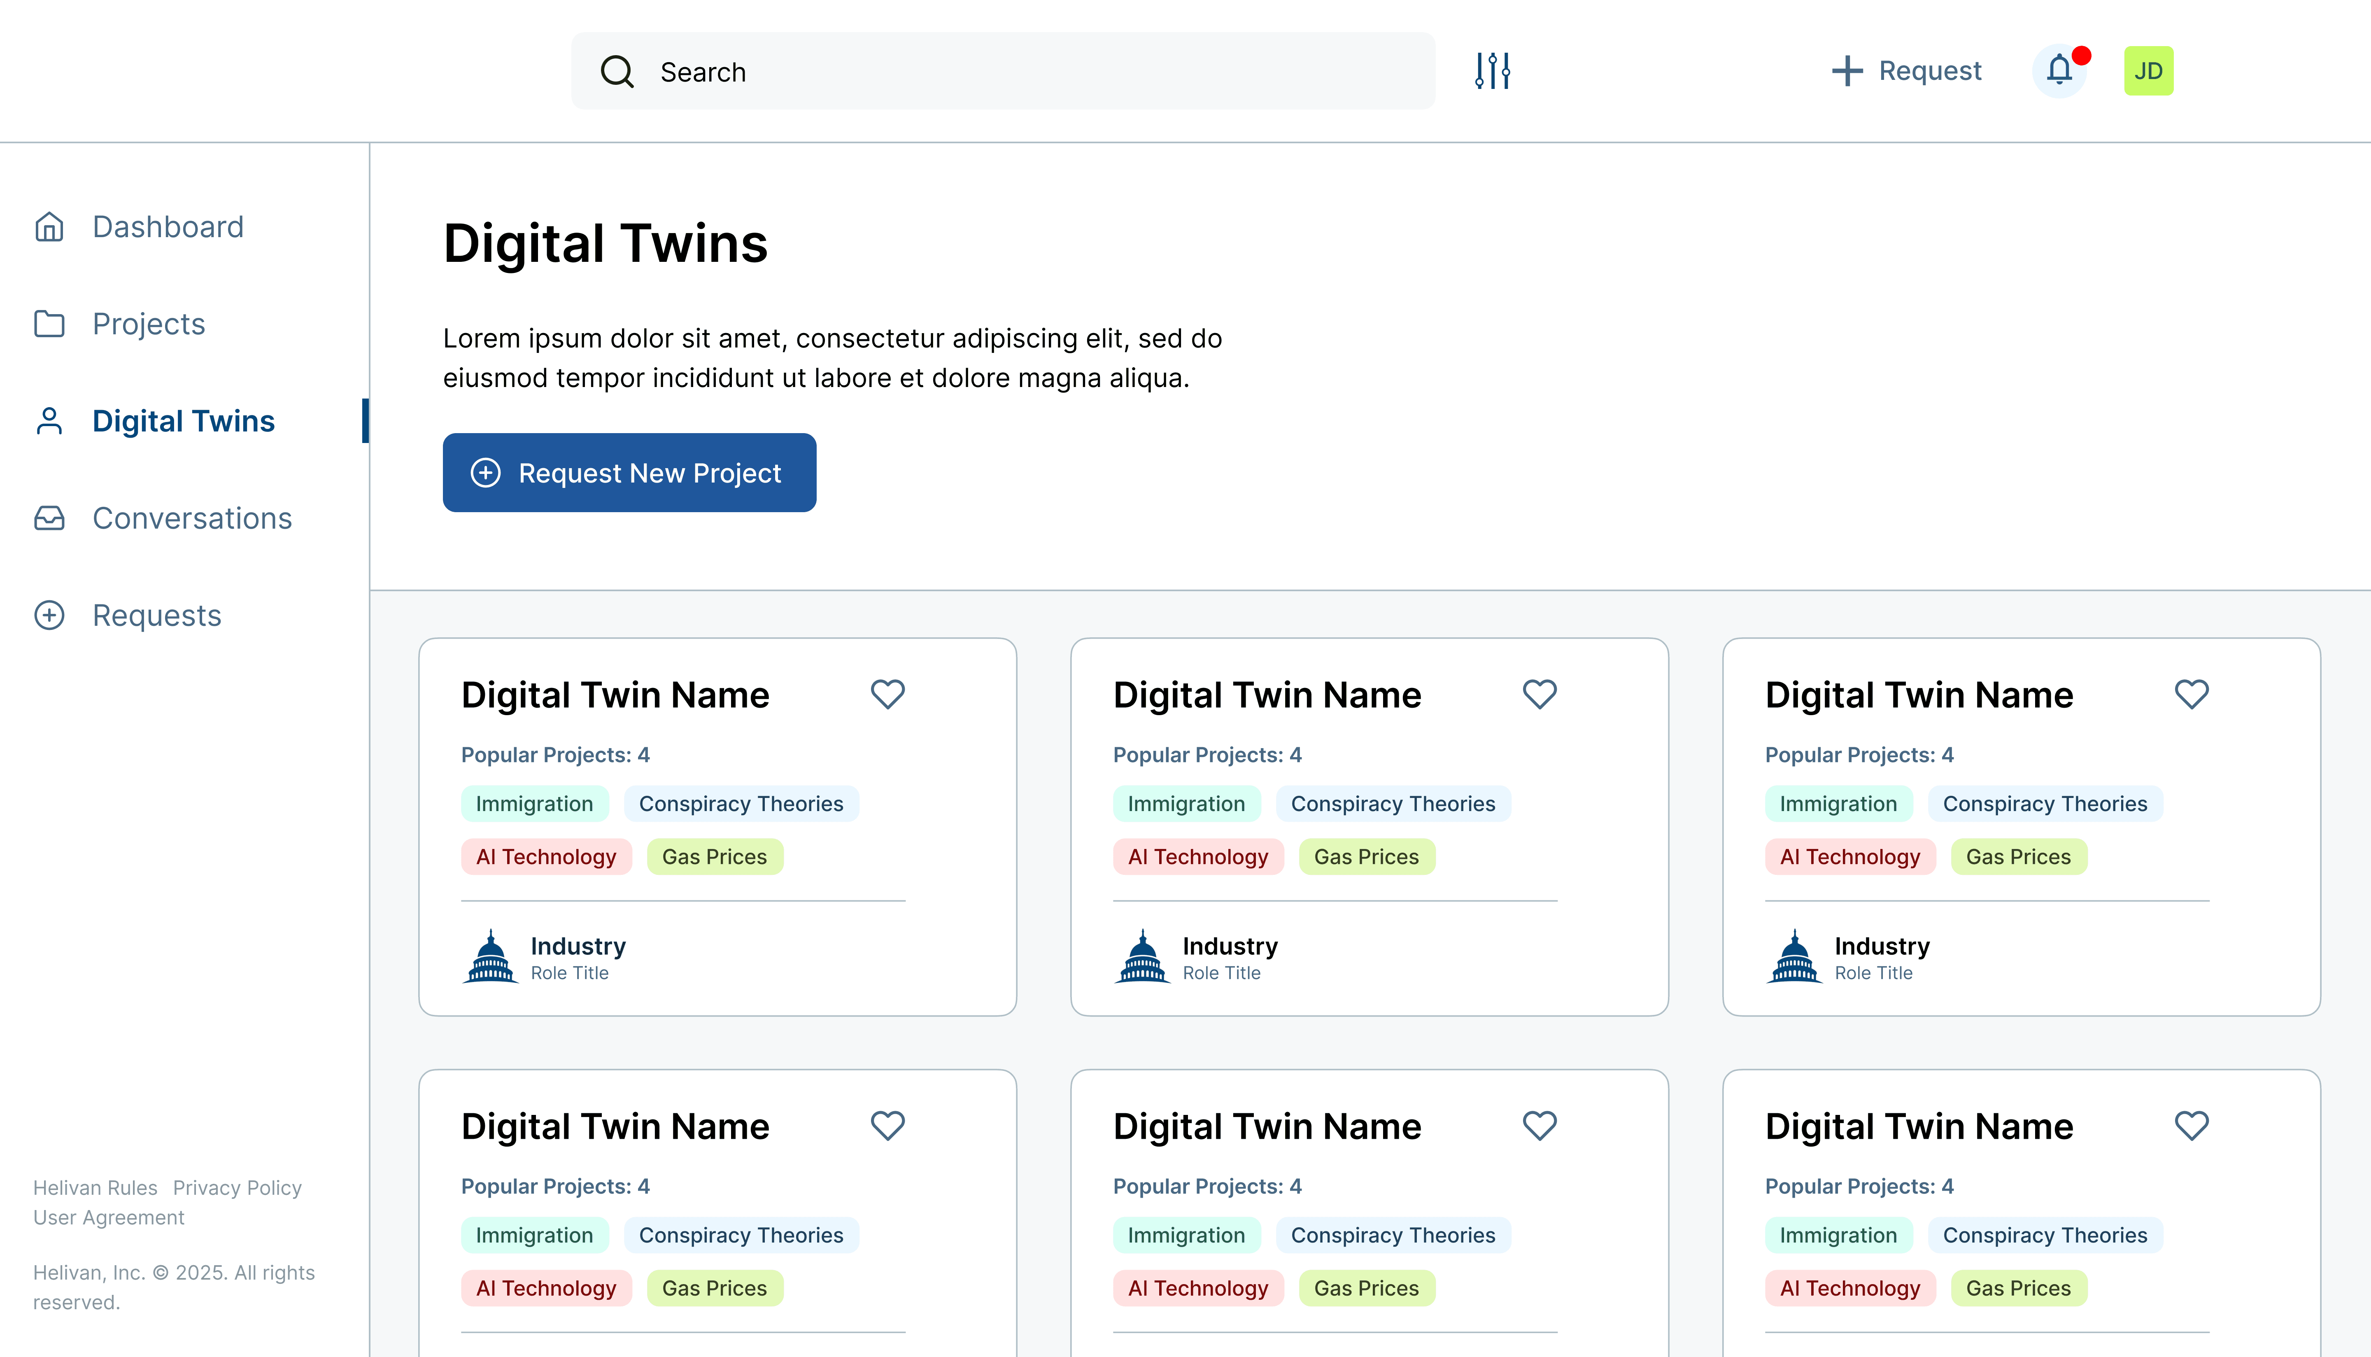Favorite the bottom-left Digital Twin card

887,1126
